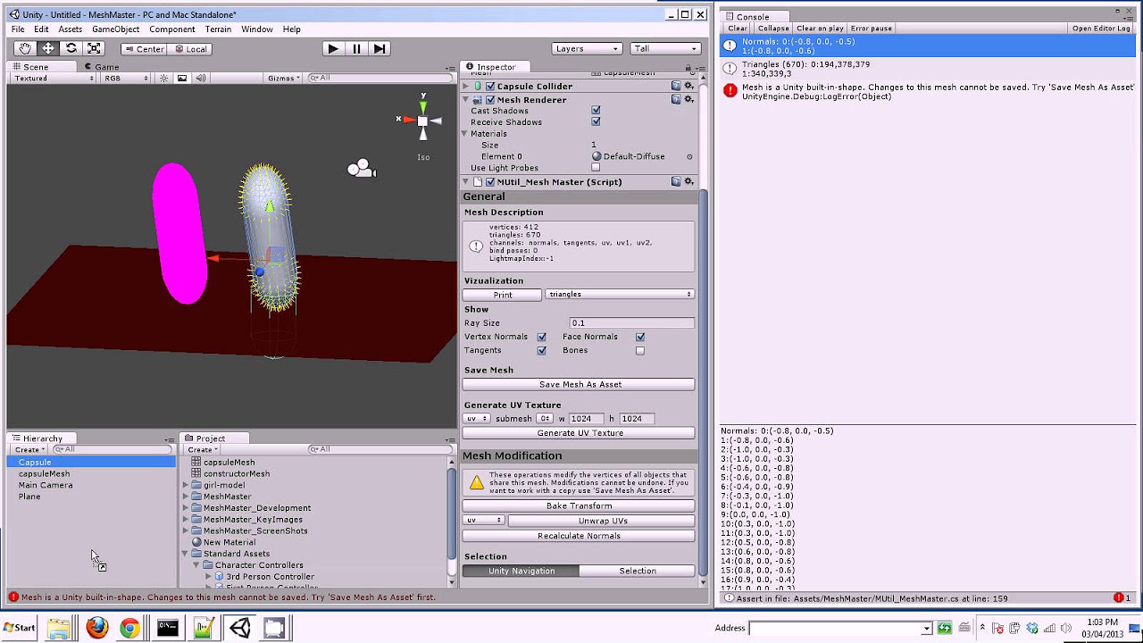Open Mesh Renderer help reference icon

pyautogui.click(x=676, y=100)
